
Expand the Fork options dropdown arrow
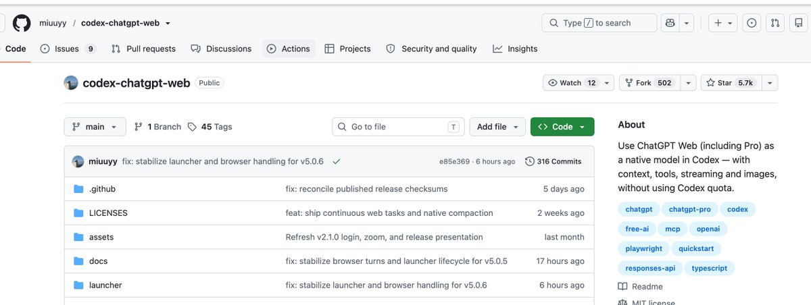point(687,83)
